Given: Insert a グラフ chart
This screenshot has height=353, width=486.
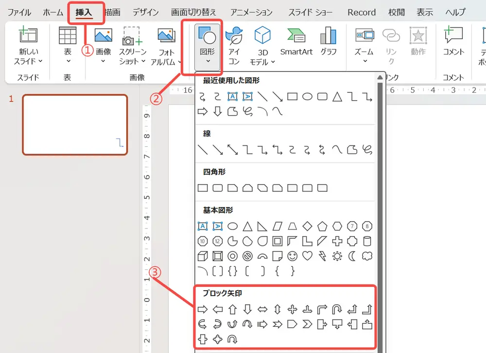Looking at the screenshot, I should coord(328,41).
